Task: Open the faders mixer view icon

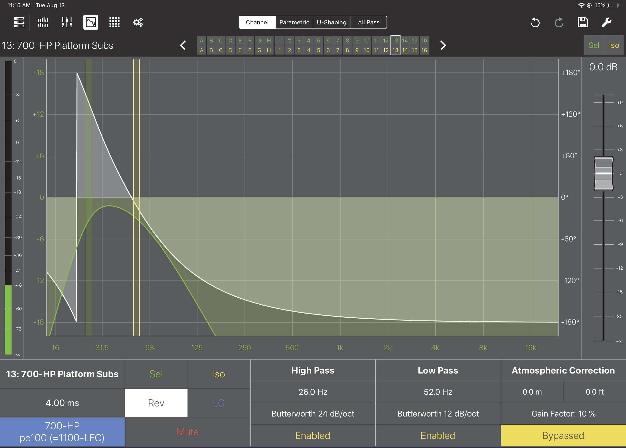Action: [x=67, y=22]
